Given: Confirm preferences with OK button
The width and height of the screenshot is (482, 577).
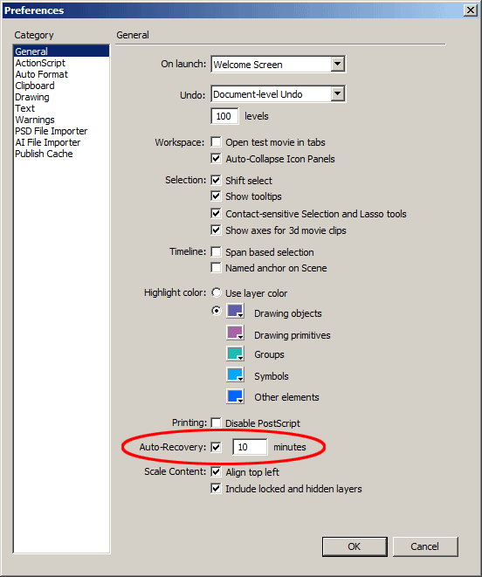Looking at the screenshot, I should tap(355, 546).
